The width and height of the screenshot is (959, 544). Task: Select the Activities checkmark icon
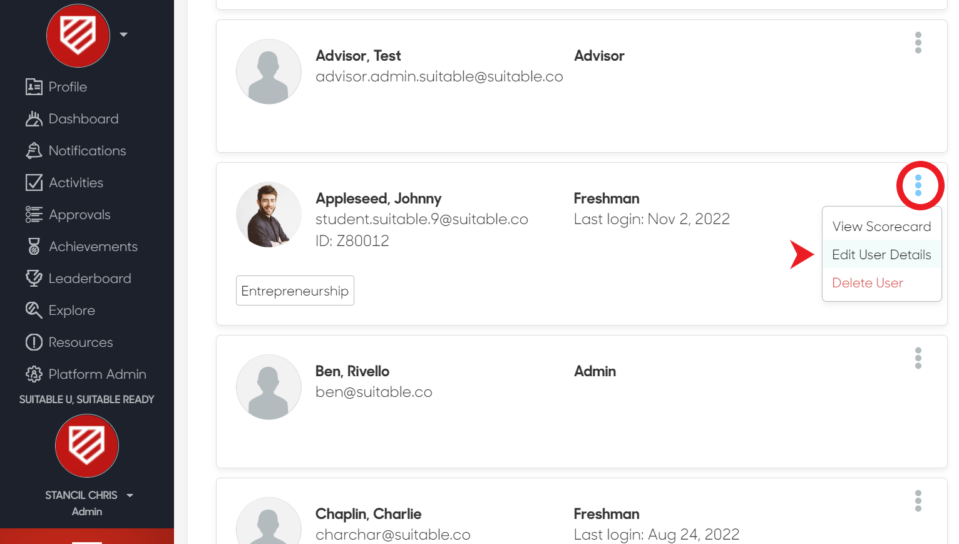click(x=34, y=183)
